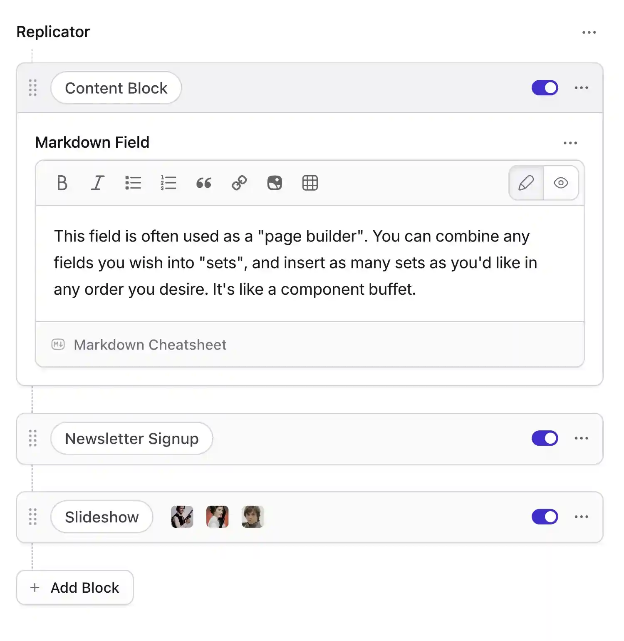Image resolution: width=624 pixels, height=641 pixels.
Task: Open the Slideshow block options menu
Action: click(582, 517)
